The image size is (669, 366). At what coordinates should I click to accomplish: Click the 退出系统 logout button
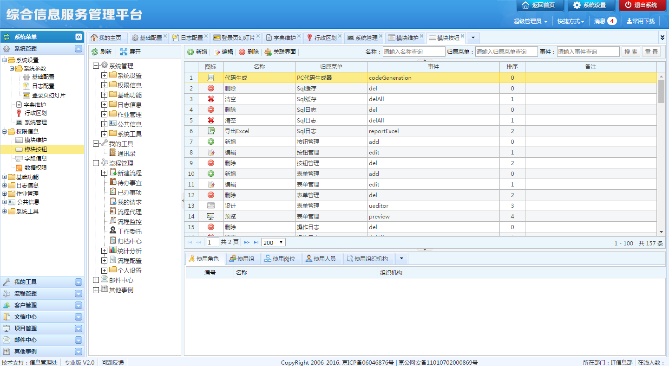[642, 5]
